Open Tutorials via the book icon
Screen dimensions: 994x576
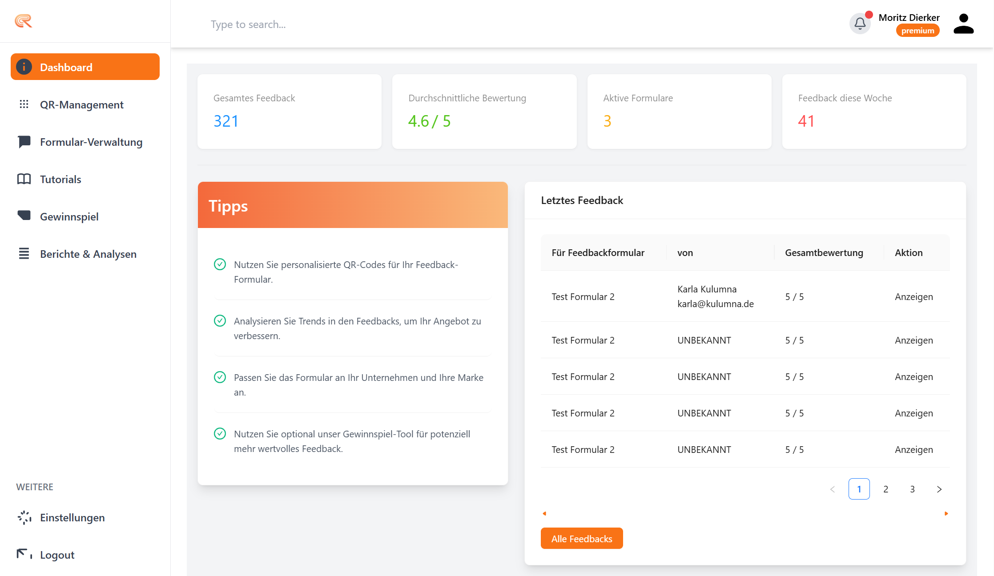[24, 179]
